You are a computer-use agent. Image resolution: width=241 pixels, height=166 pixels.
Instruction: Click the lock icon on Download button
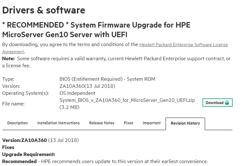[227, 103]
